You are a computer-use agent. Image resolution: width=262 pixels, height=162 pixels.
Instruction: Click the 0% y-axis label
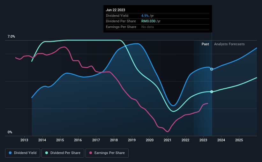[x=10, y=132]
